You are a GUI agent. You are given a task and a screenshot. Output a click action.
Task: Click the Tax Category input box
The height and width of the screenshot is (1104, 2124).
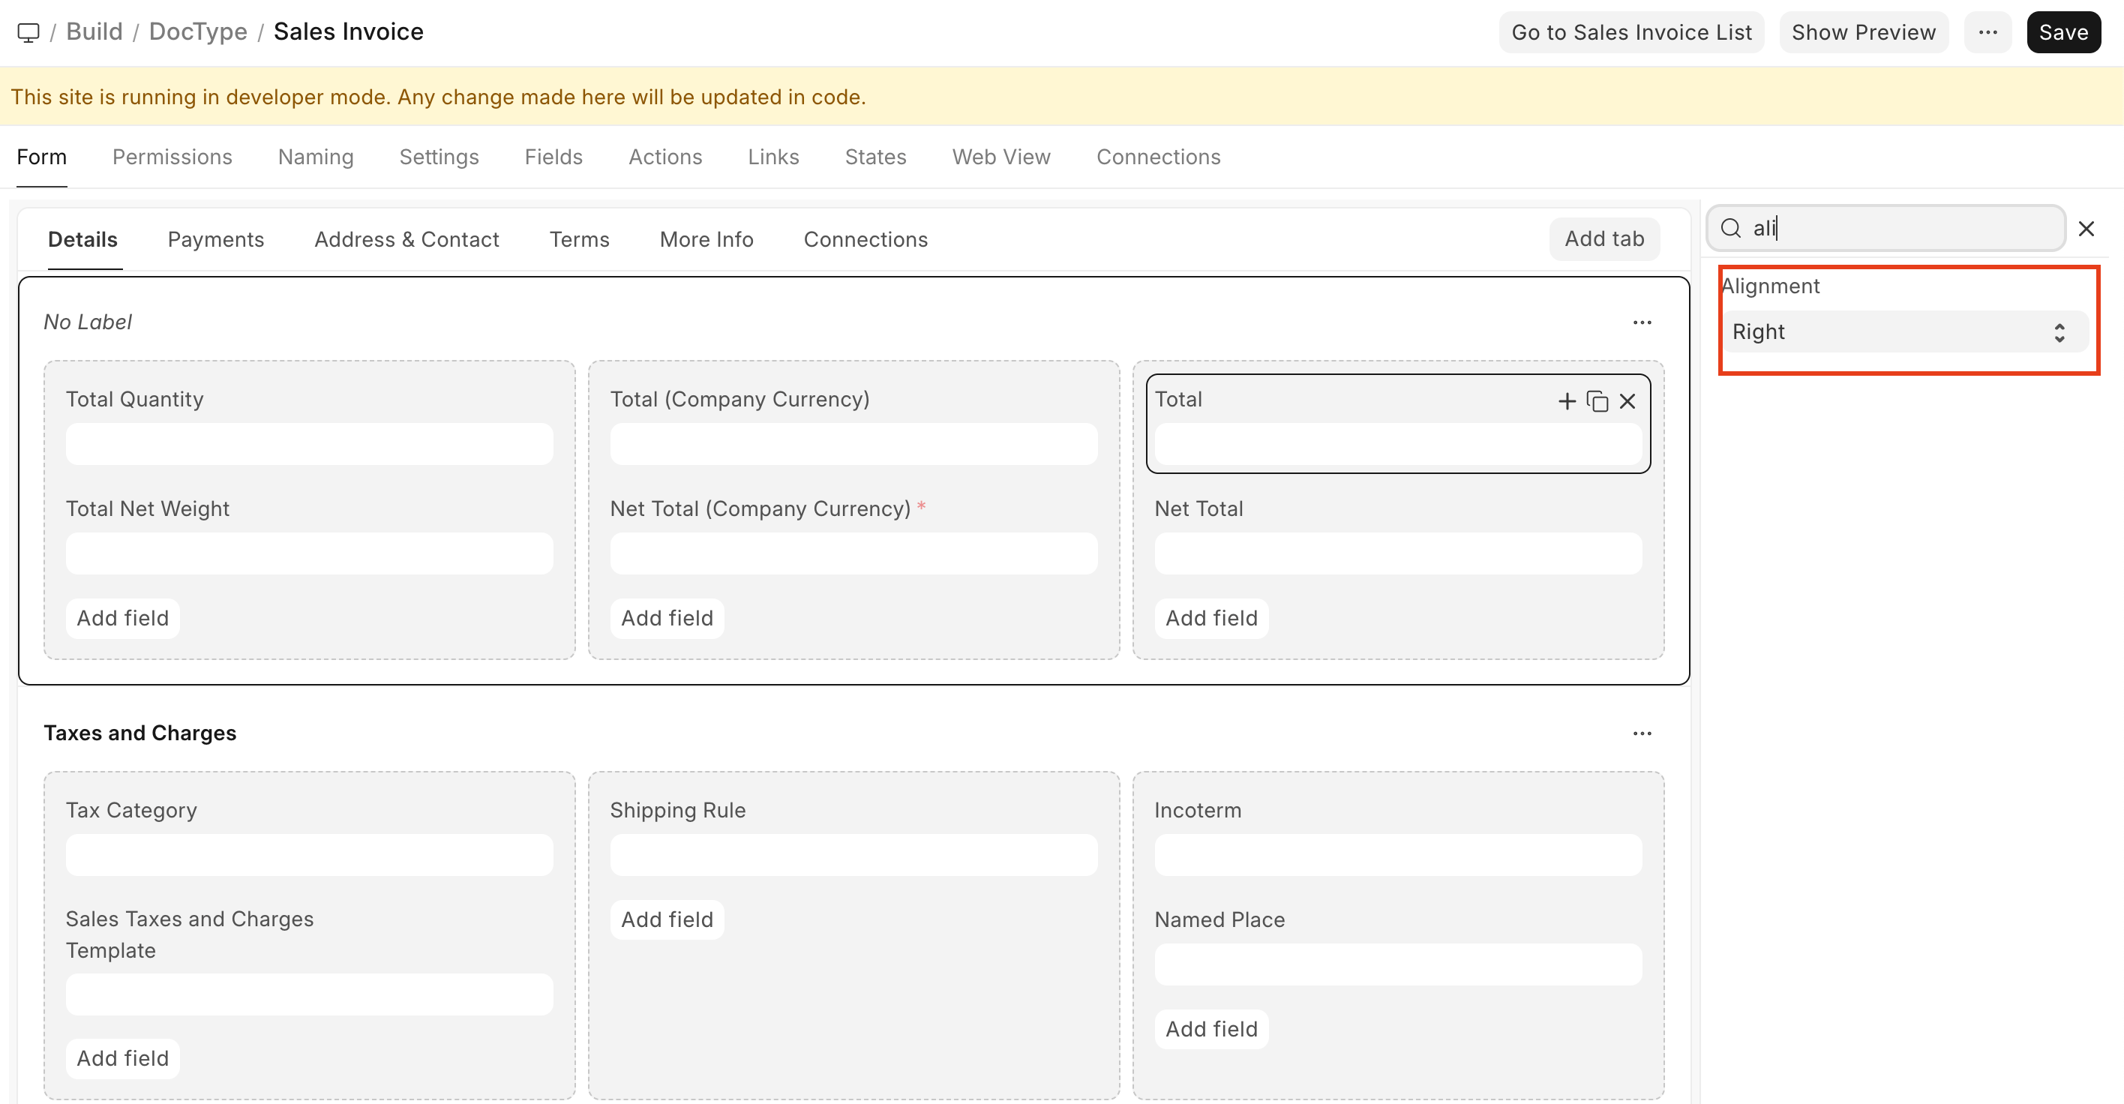tap(309, 854)
